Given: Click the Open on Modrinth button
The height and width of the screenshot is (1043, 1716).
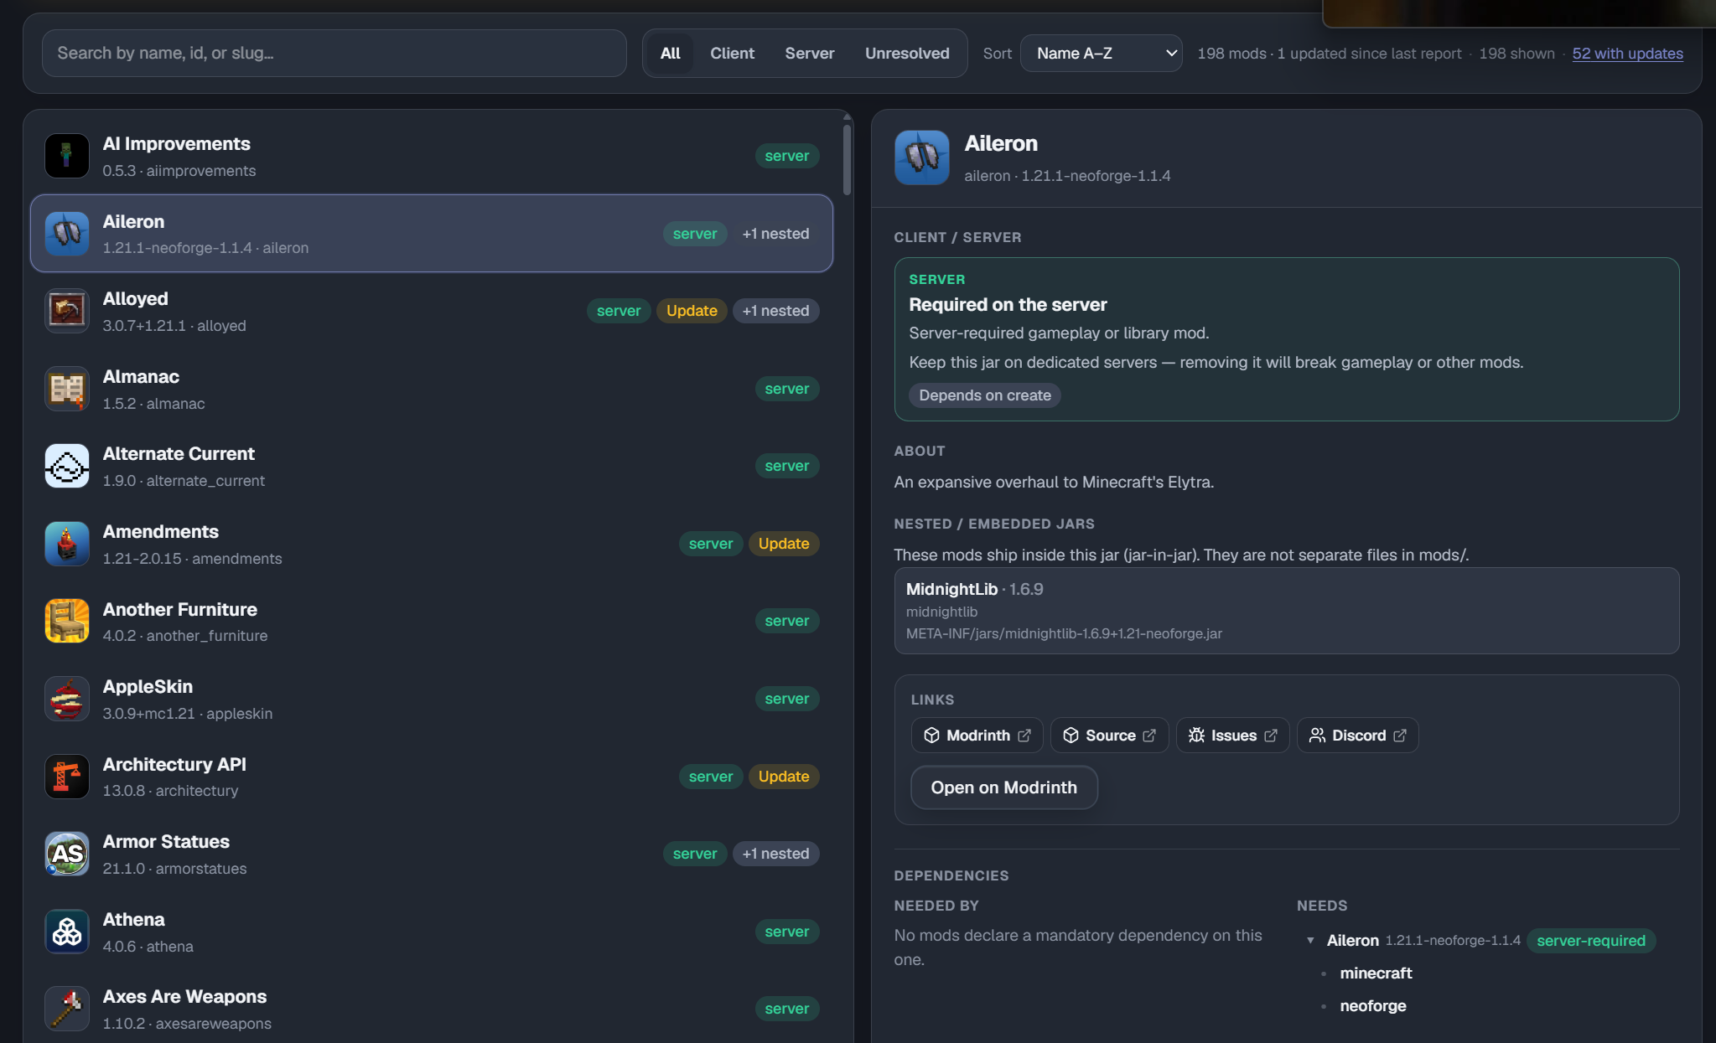Looking at the screenshot, I should tap(1003, 787).
